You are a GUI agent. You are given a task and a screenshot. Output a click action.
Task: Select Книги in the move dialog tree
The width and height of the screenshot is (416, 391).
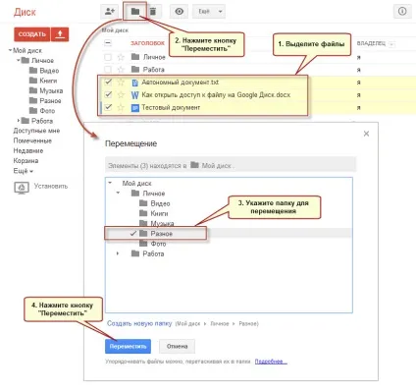(x=154, y=213)
